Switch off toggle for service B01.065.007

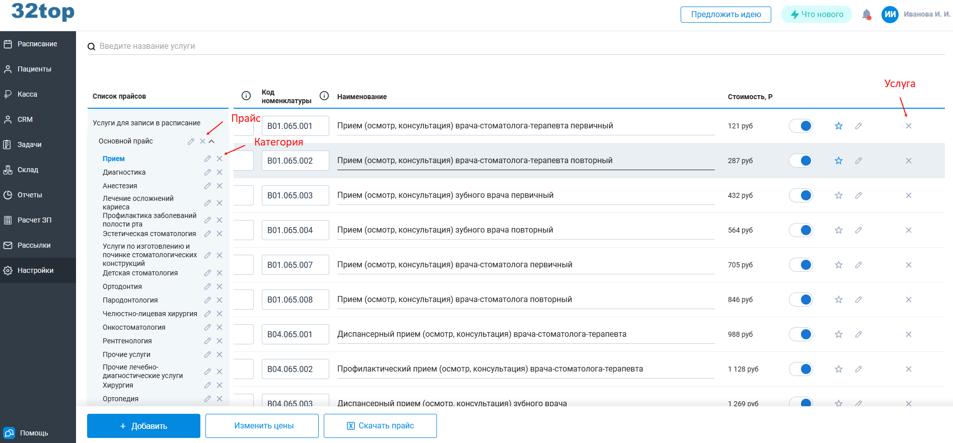tap(800, 265)
